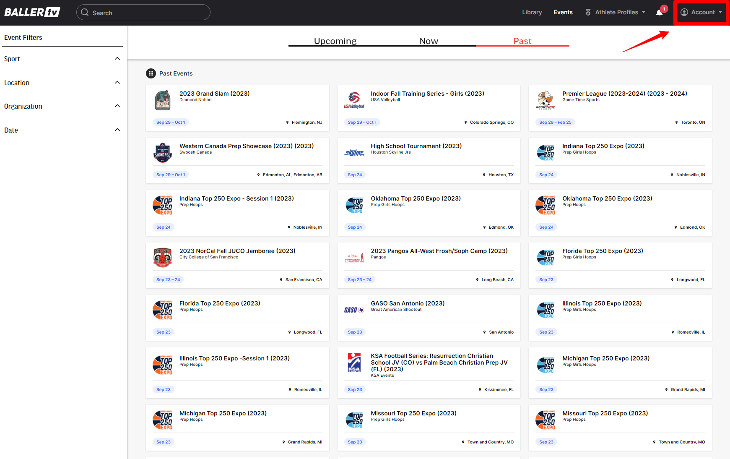
Task: Click the Event Filters heading
Action: click(x=23, y=37)
